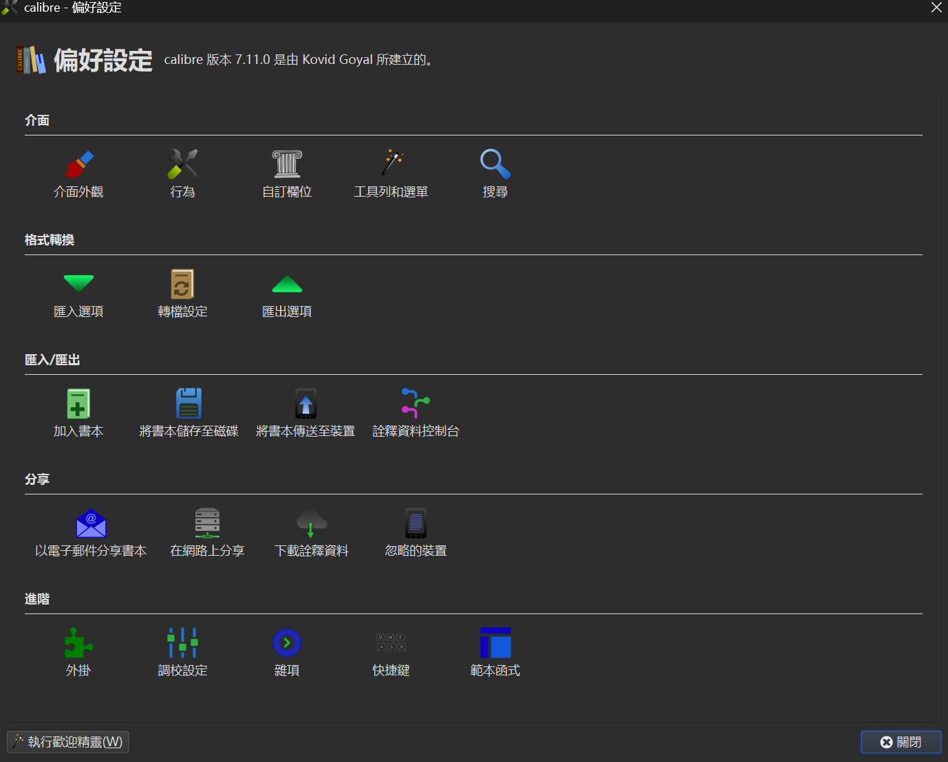This screenshot has width=948, height=762.
Task: Open 匯出選項 green up arrow
Action: (x=287, y=283)
